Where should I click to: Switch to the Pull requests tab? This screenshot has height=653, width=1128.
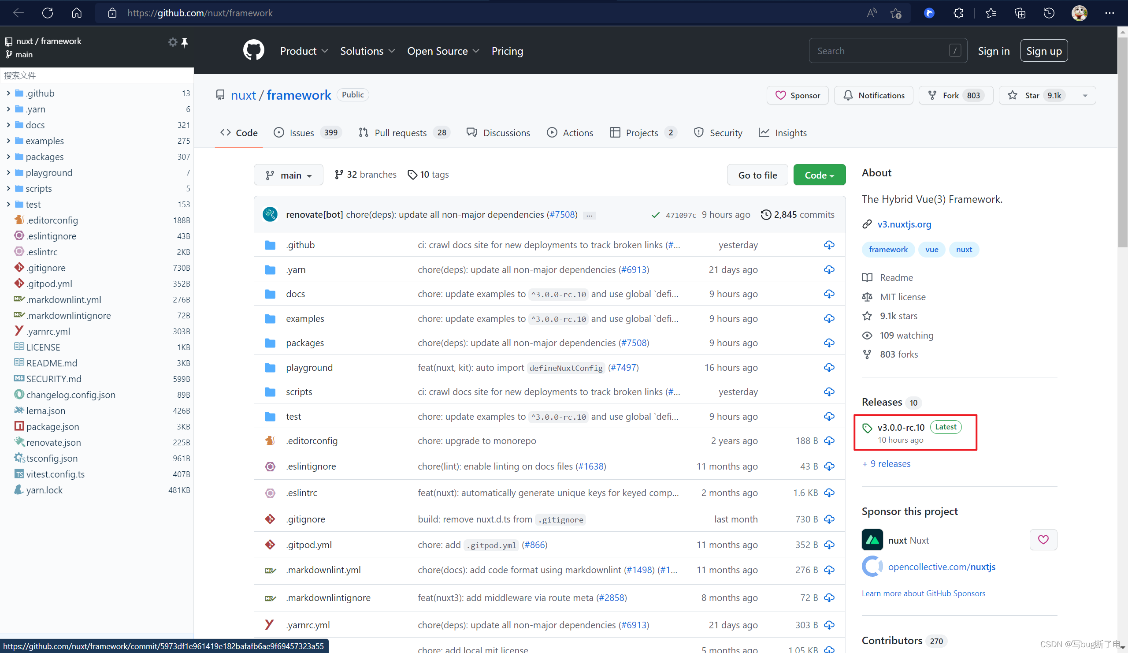(404, 133)
